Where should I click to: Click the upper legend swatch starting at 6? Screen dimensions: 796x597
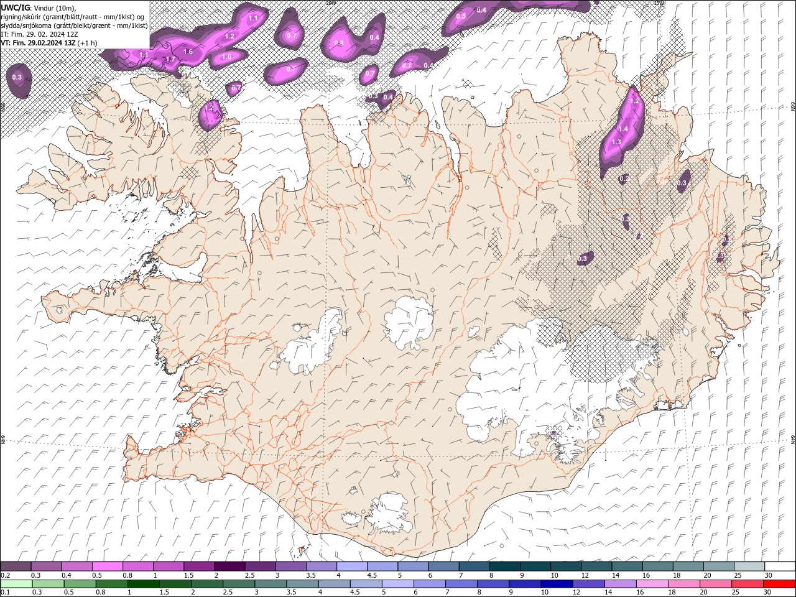pyautogui.click(x=443, y=567)
